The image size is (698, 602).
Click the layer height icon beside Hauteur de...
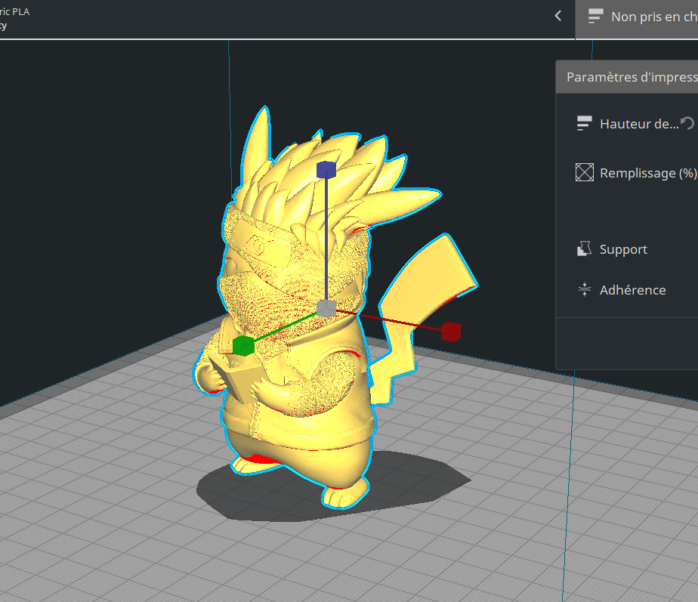tap(584, 123)
